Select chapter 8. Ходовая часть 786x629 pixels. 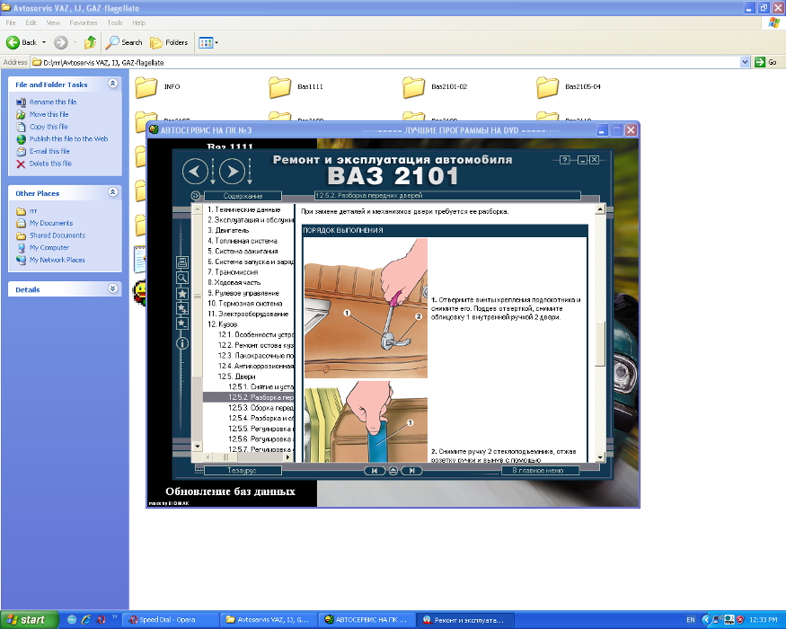point(234,282)
